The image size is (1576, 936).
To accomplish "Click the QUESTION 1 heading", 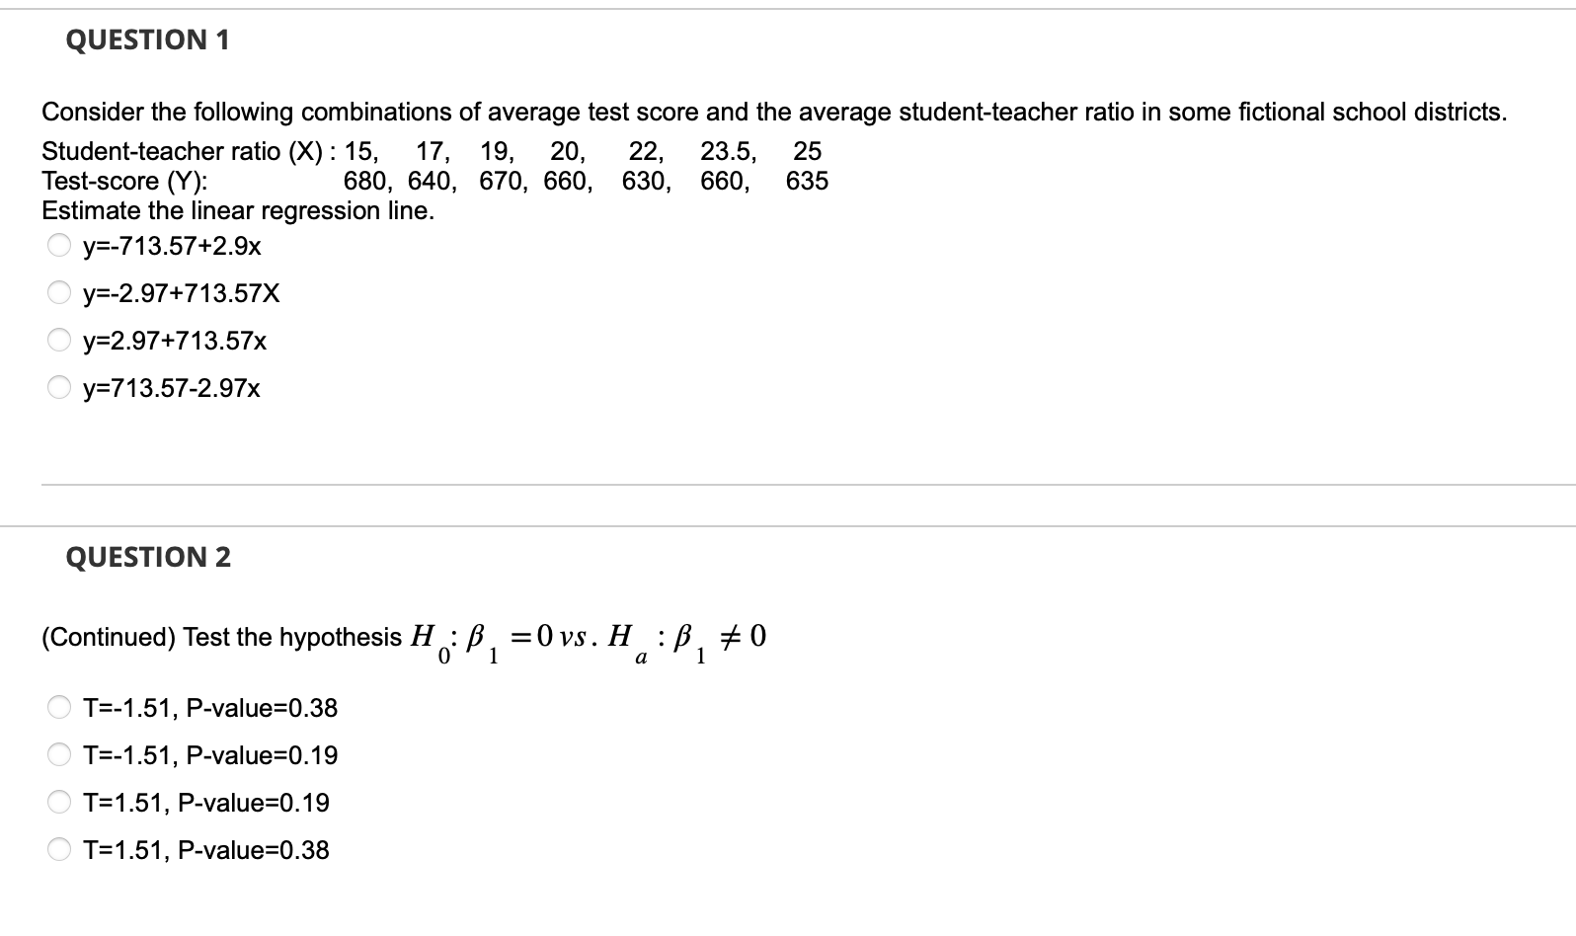I will (x=148, y=40).
